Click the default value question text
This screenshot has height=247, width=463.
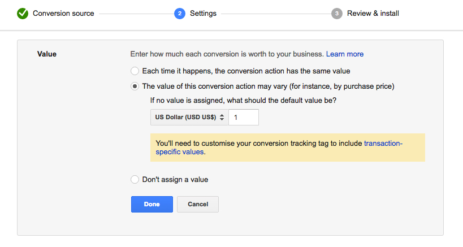[x=243, y=101]
